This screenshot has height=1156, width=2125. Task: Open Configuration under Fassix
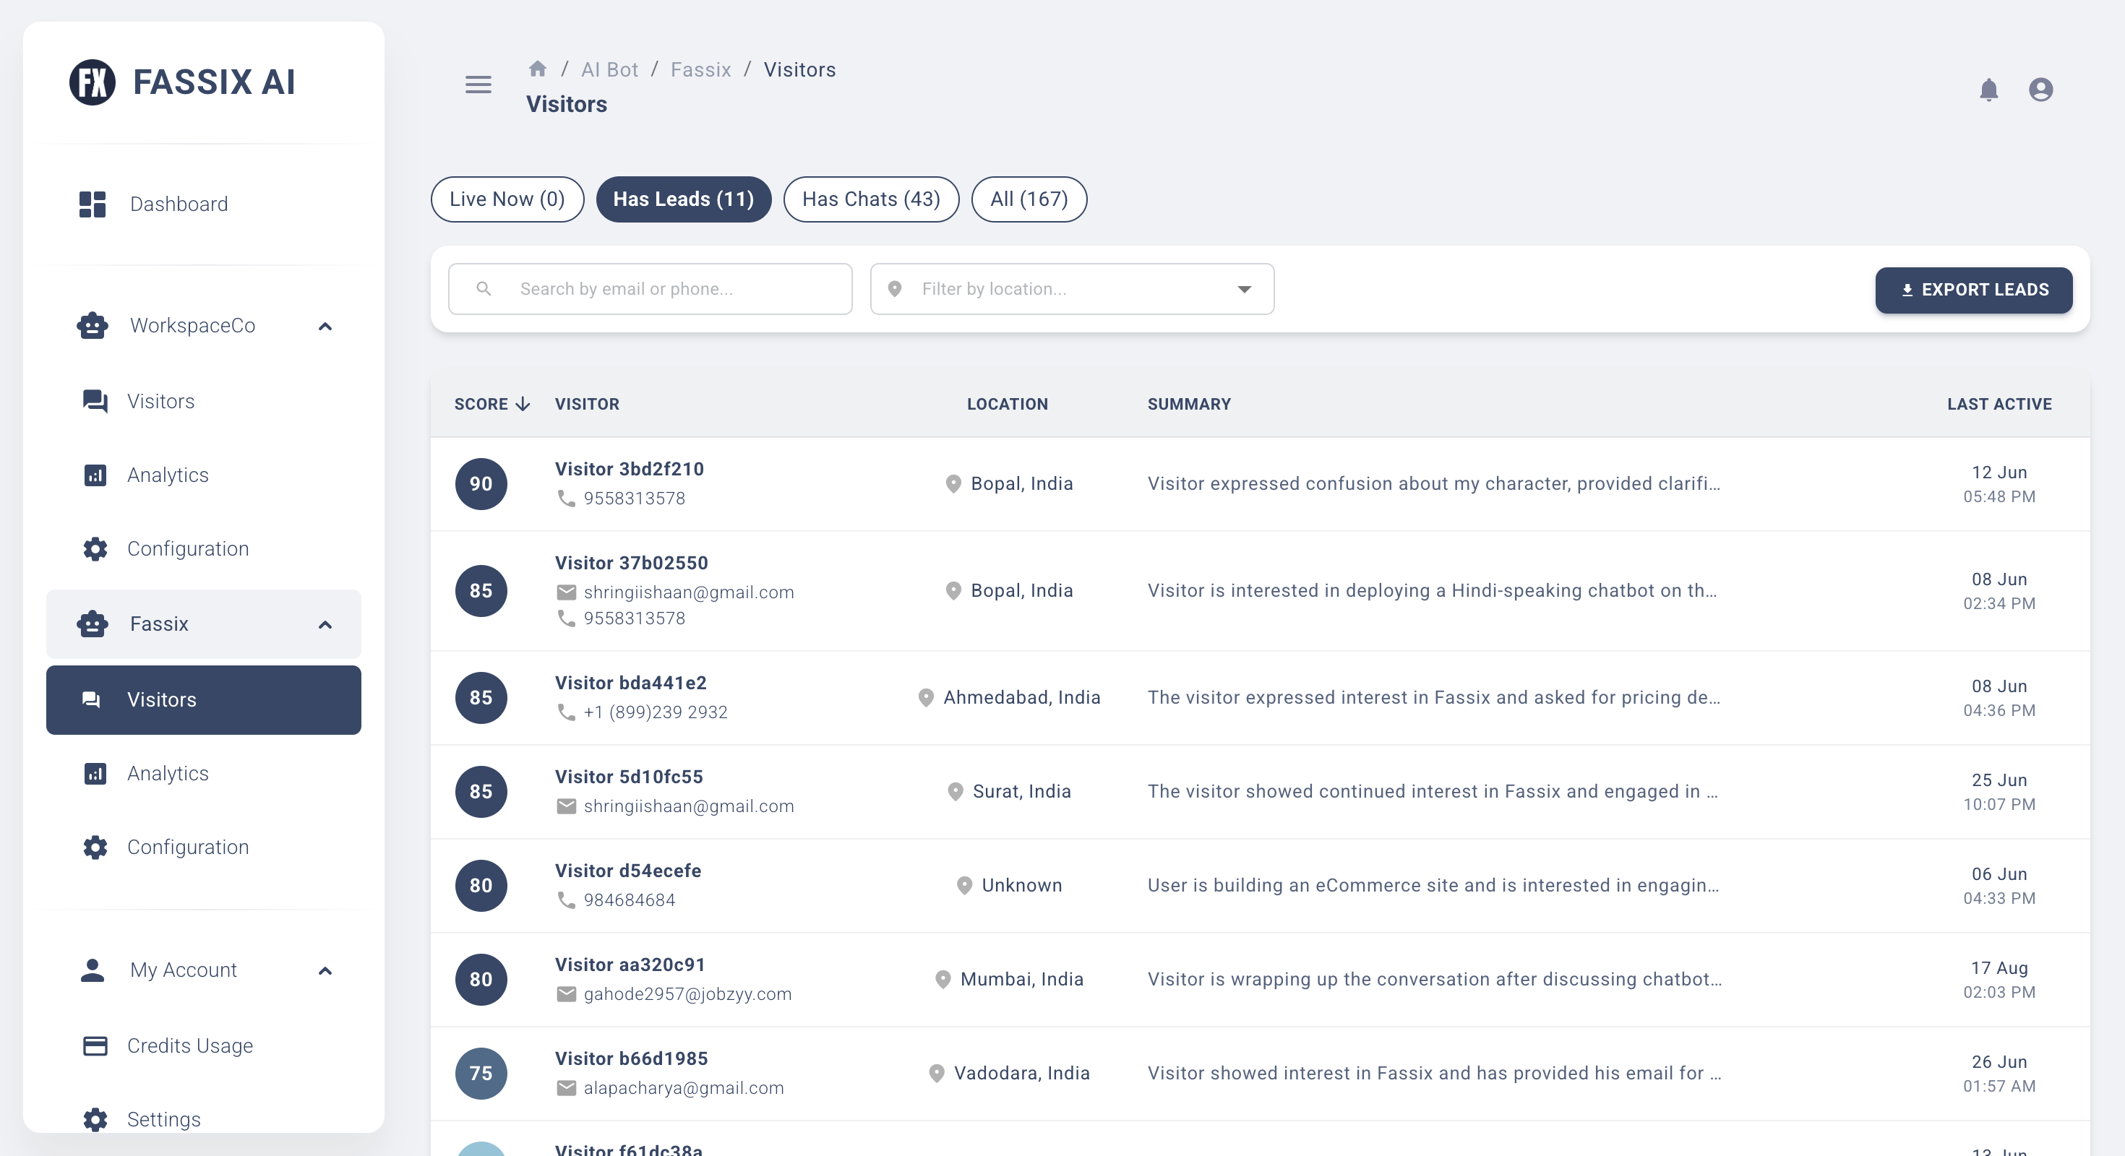coord(188,847)
